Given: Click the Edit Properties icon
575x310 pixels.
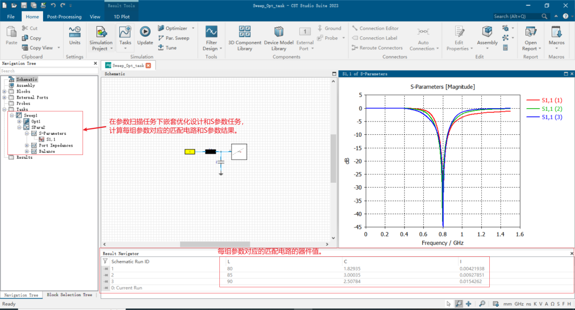Looking at the screenshot, I should [459, 31].
